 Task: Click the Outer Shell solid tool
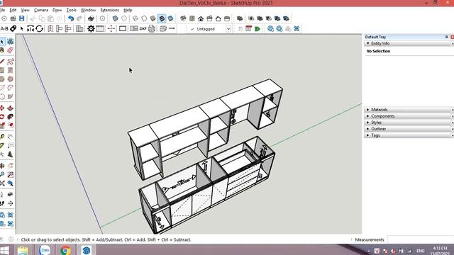(x=240, y=18)
